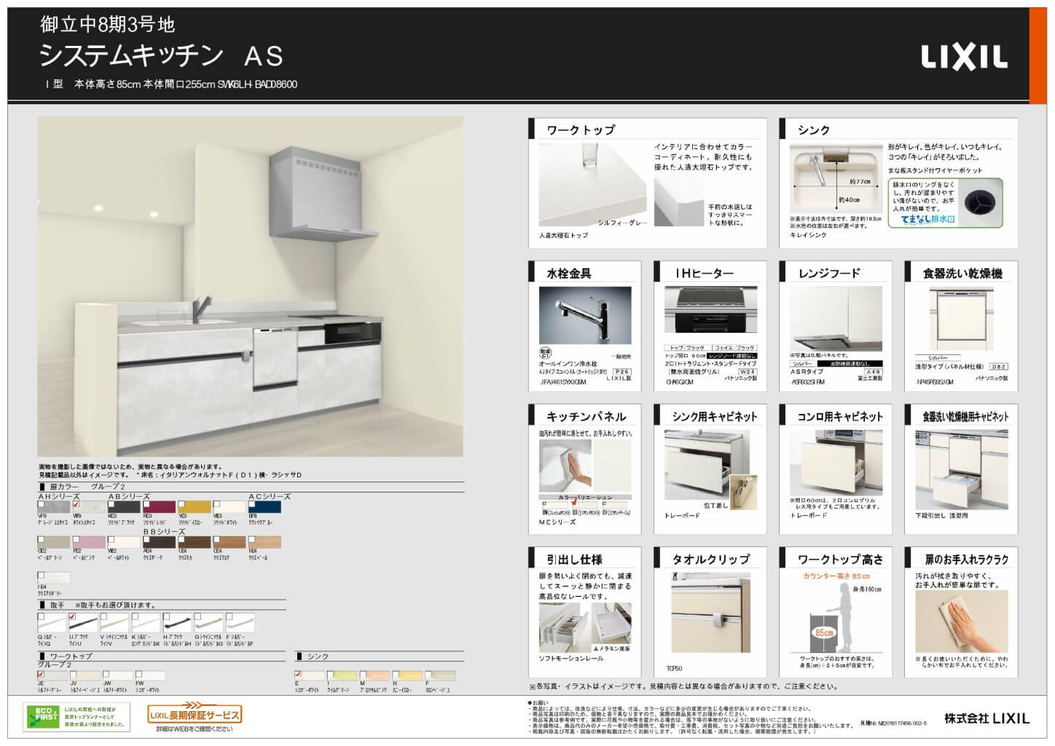Viewport: 1055px width, 746px height.
Task: Tick the Q silver line handle checkbox
Action: click(42, 617)
